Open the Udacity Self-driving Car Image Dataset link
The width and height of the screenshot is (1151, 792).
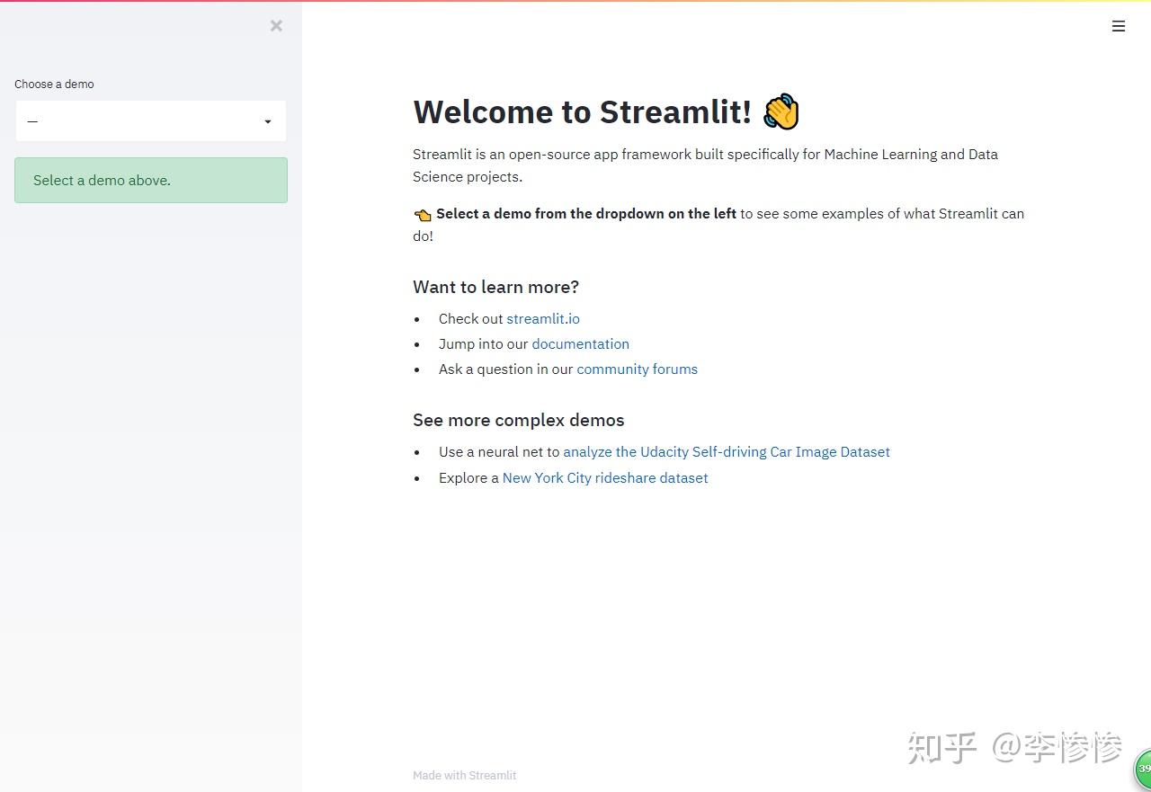tap(726, 451)
